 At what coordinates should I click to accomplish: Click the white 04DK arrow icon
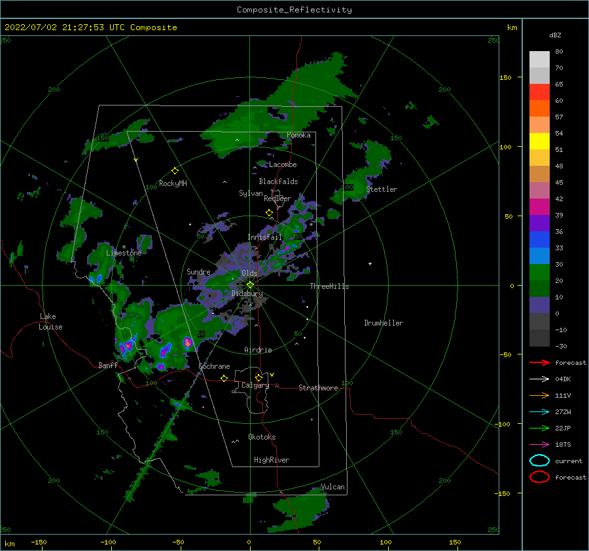pos(539,379)
